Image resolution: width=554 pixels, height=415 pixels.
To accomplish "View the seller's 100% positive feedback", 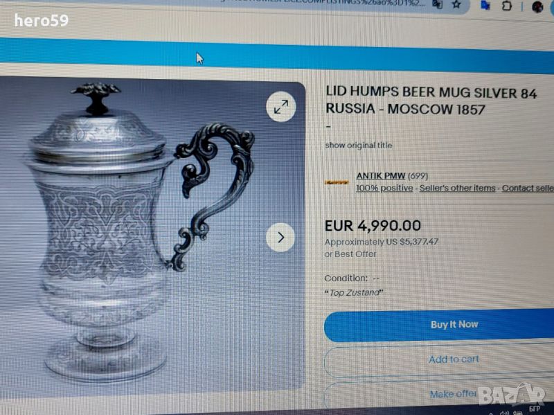I will click(384, 188).
